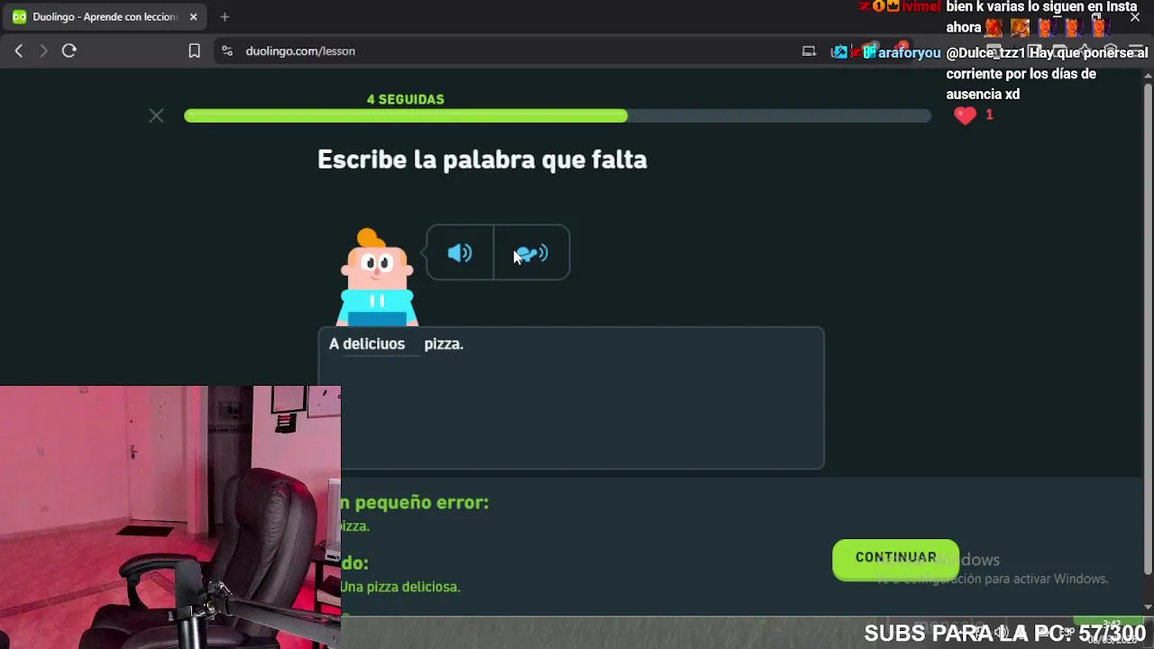Viewport: 1154px width, 649px height.
Task: Click the page vertical scrollbar
Action: click(1148, 329)
